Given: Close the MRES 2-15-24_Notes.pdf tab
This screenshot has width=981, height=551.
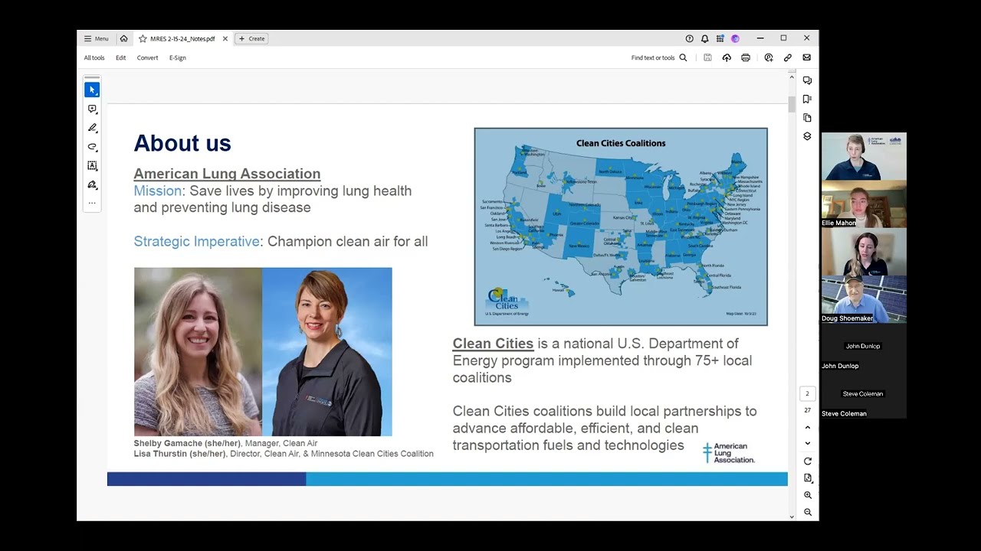Looking at the screenshot, I should tap(225, 38).
